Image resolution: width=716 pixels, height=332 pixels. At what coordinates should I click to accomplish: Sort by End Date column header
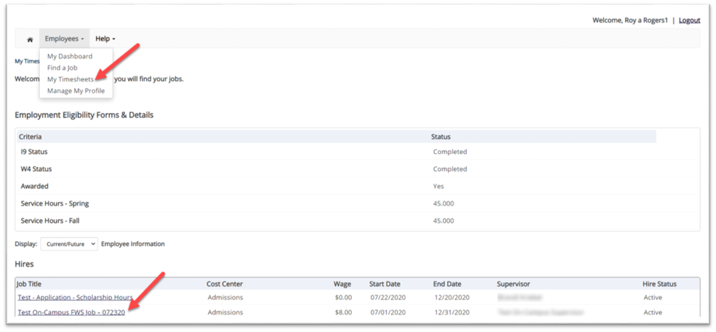pos(447,284)
